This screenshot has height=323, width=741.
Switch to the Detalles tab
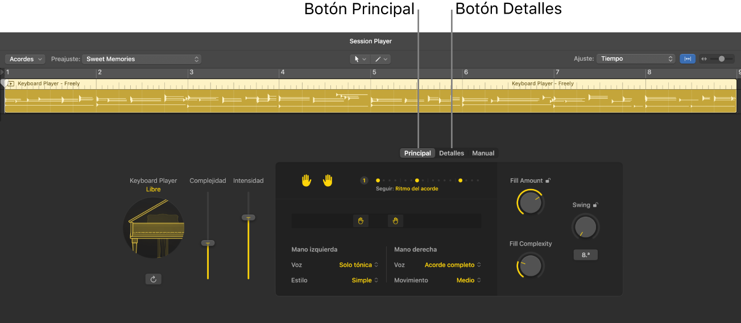452,153
